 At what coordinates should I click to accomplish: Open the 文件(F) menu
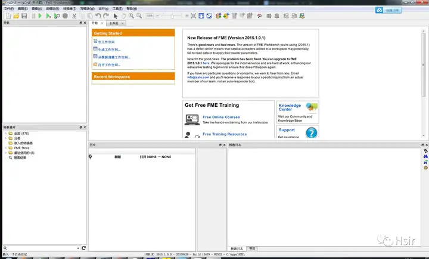[9, 9]
